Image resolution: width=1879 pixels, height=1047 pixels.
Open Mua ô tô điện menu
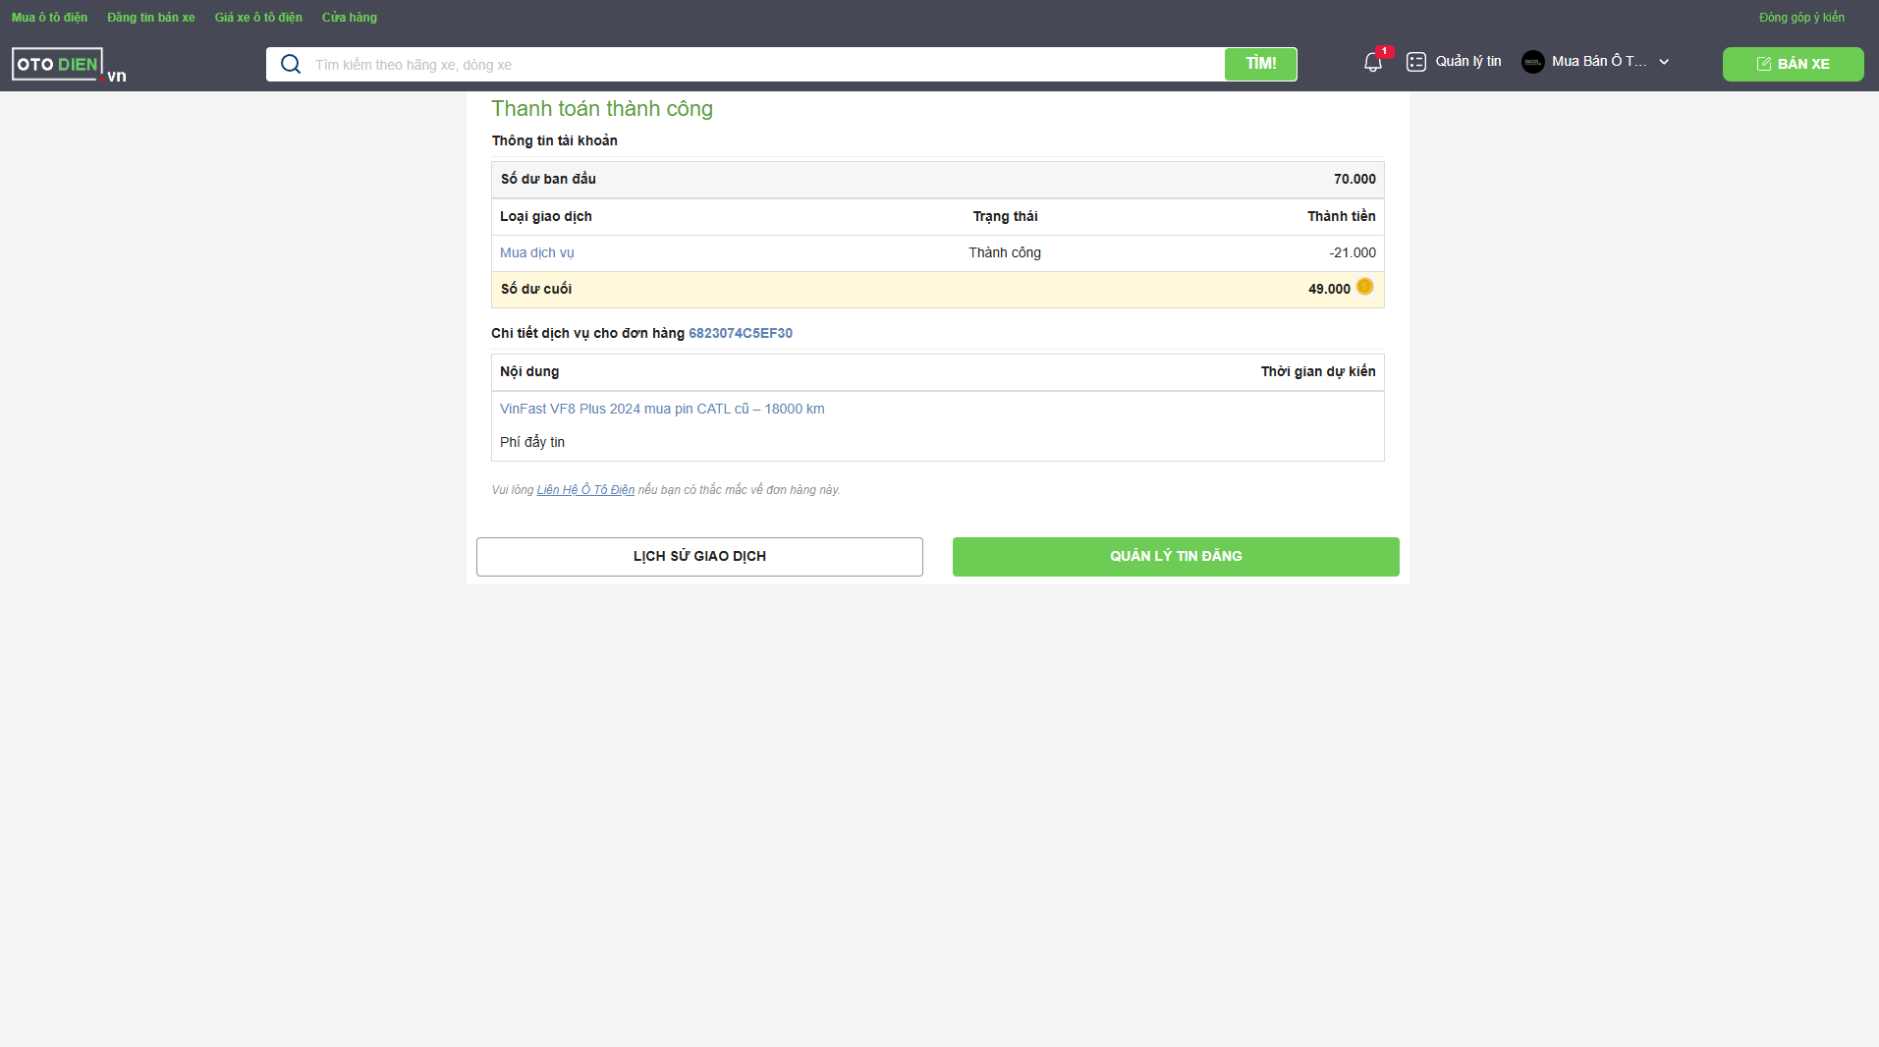[x=49, y=18]
